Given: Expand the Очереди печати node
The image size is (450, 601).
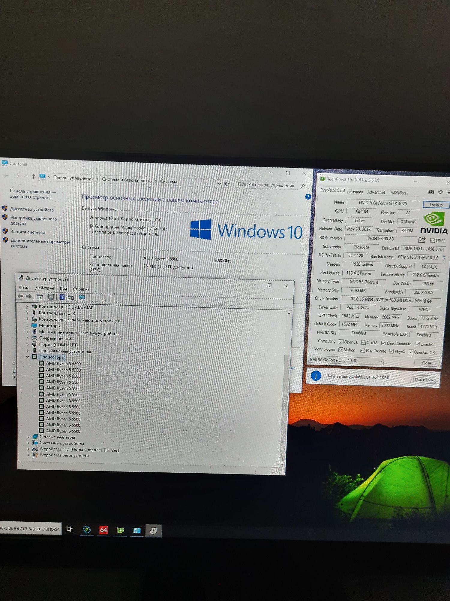Looking at the screenshot, I should click(x=27, y=338).
